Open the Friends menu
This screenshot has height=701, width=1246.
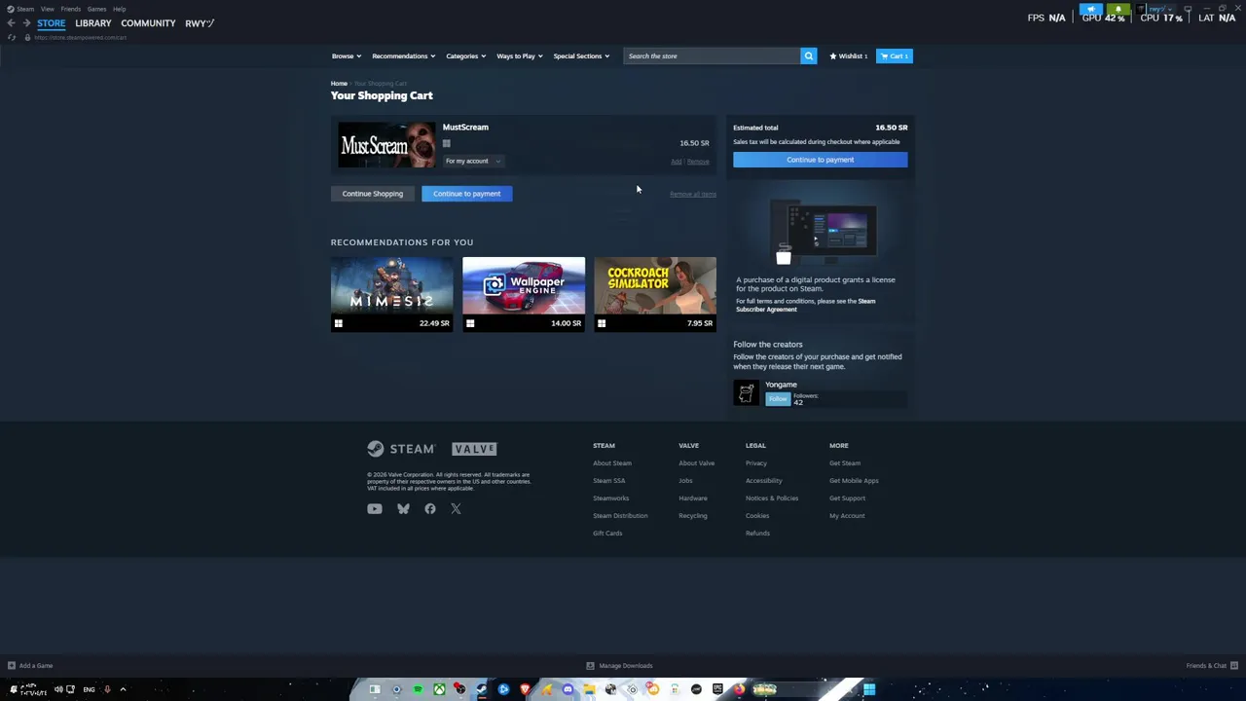pyautogui.click(x=70, y=9)
